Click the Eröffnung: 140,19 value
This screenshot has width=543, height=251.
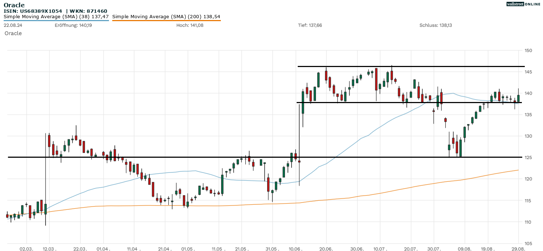(x=73, y=25)
